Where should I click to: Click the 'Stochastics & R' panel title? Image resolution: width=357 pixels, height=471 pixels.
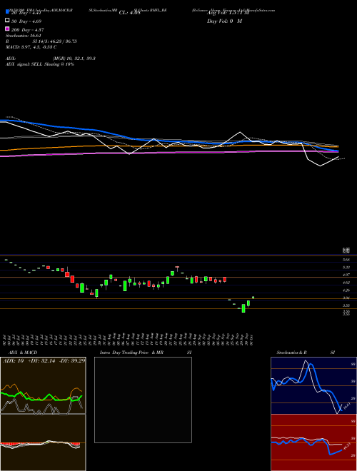[291, 353]
